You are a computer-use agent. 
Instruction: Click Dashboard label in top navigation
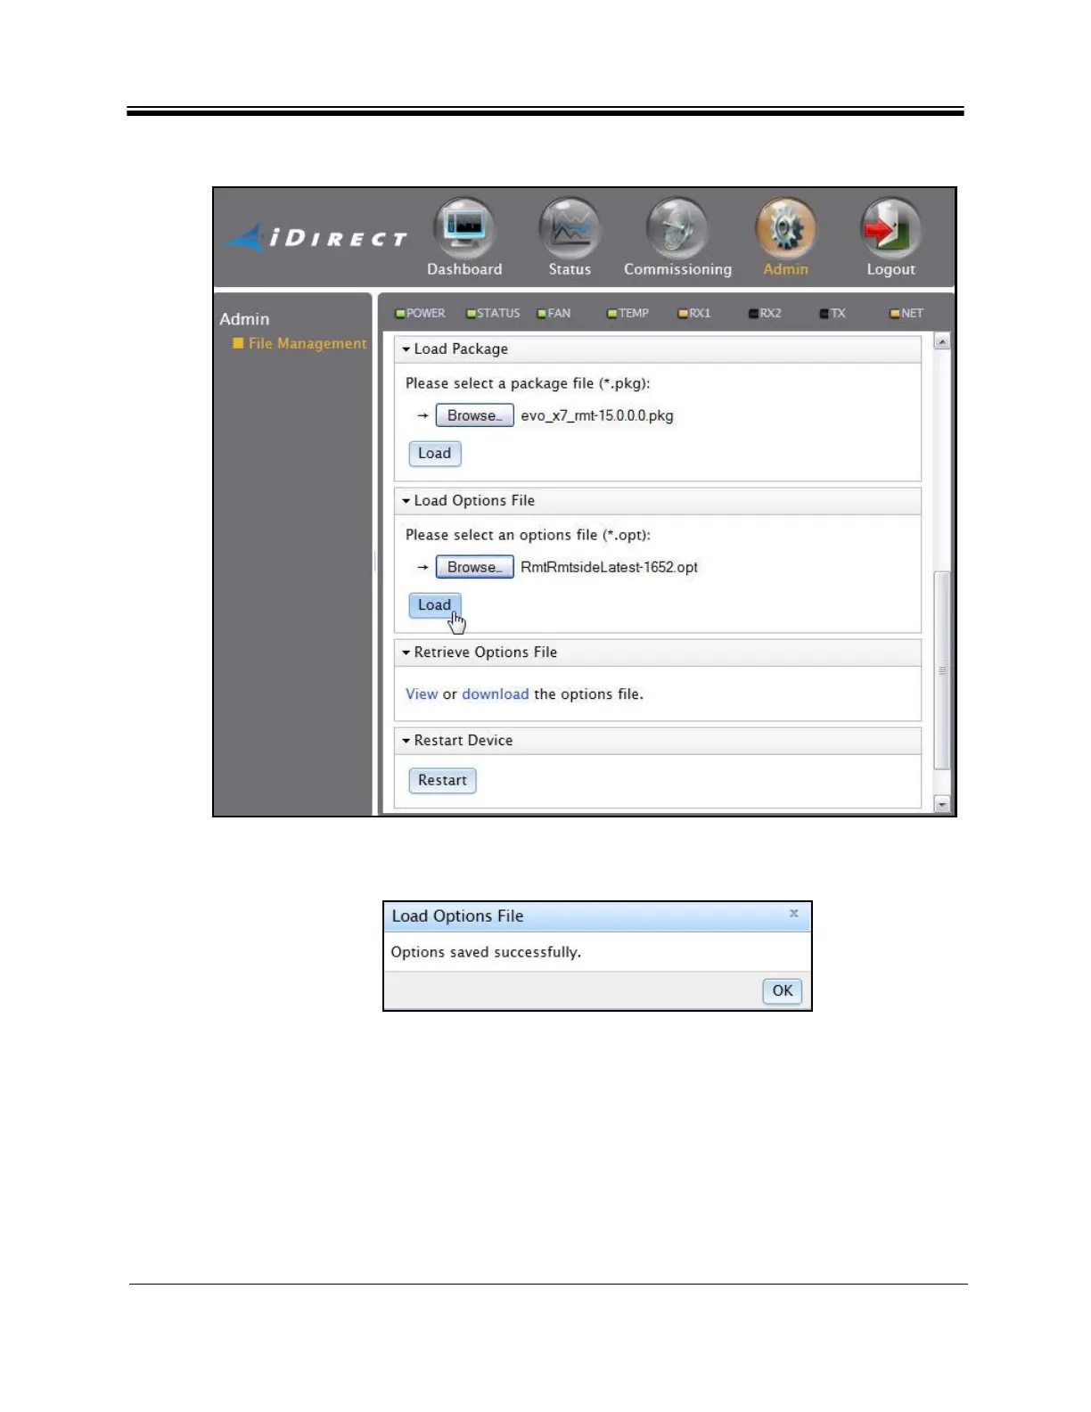point(464,269)
